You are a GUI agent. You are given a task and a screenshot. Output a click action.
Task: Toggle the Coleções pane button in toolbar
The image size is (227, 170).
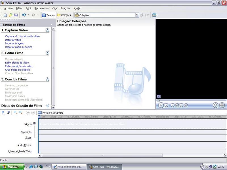64,15
